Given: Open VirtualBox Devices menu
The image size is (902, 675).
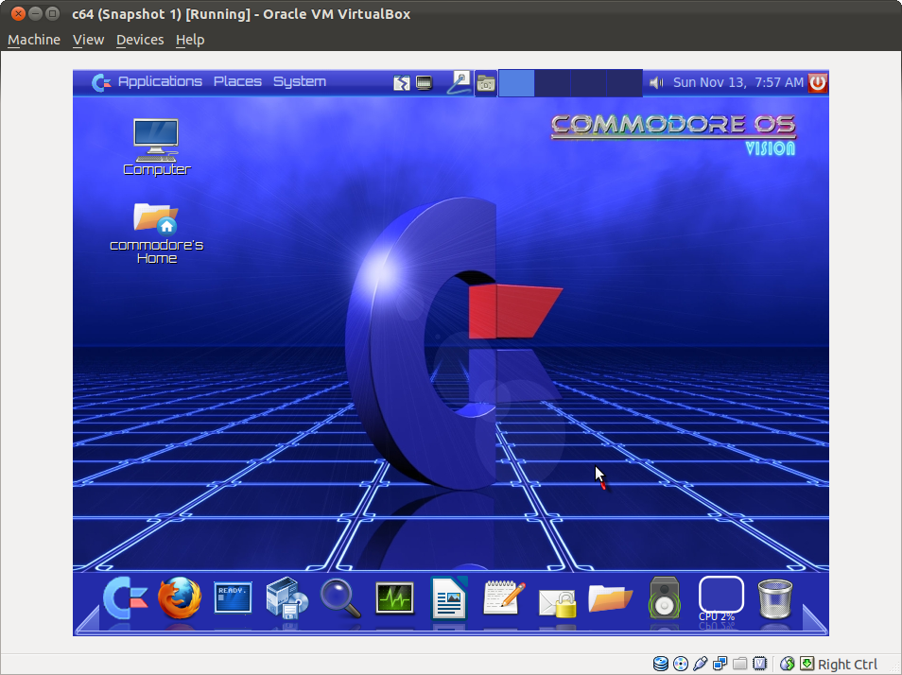Looking at the screenshot, I should 140,40.
